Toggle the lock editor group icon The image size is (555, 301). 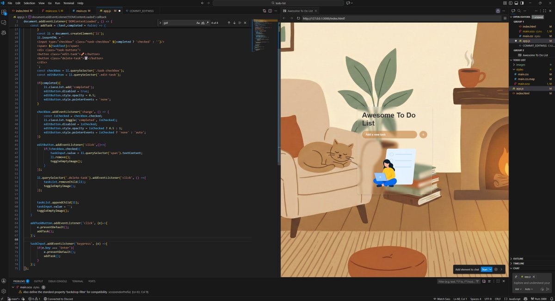(x=498, y=11)
